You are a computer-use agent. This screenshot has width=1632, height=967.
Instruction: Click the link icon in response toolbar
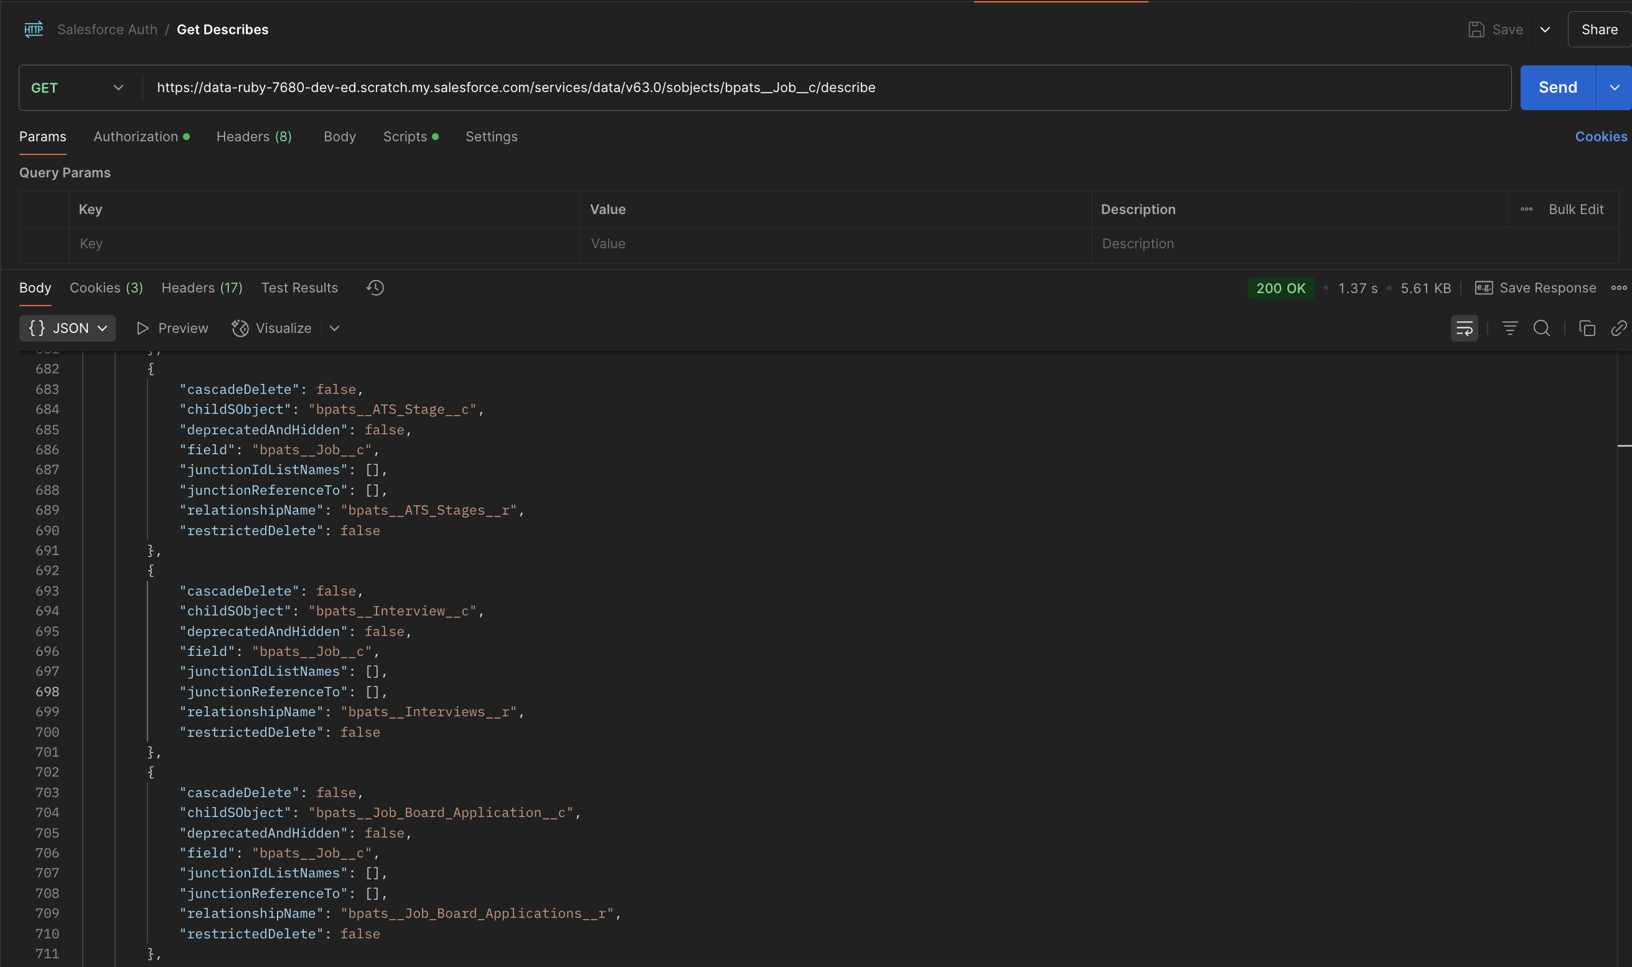(1618, 329)
